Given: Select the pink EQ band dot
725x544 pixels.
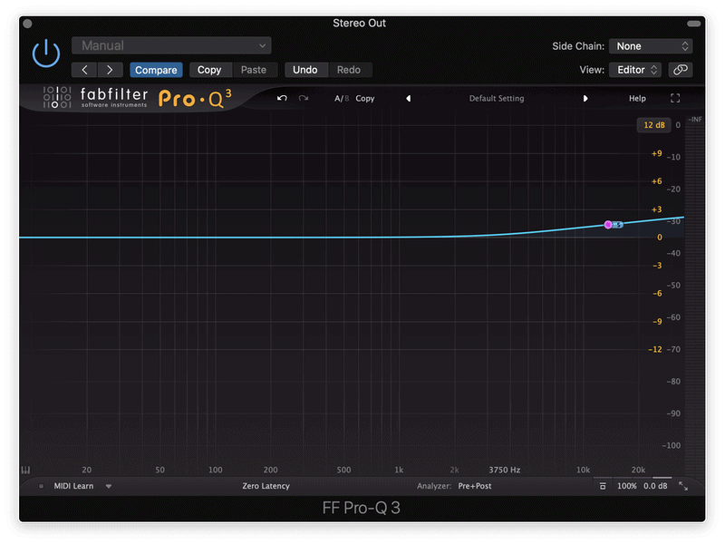Looking at the screenshot, I should pyautogui.click(x=608, y=224).
